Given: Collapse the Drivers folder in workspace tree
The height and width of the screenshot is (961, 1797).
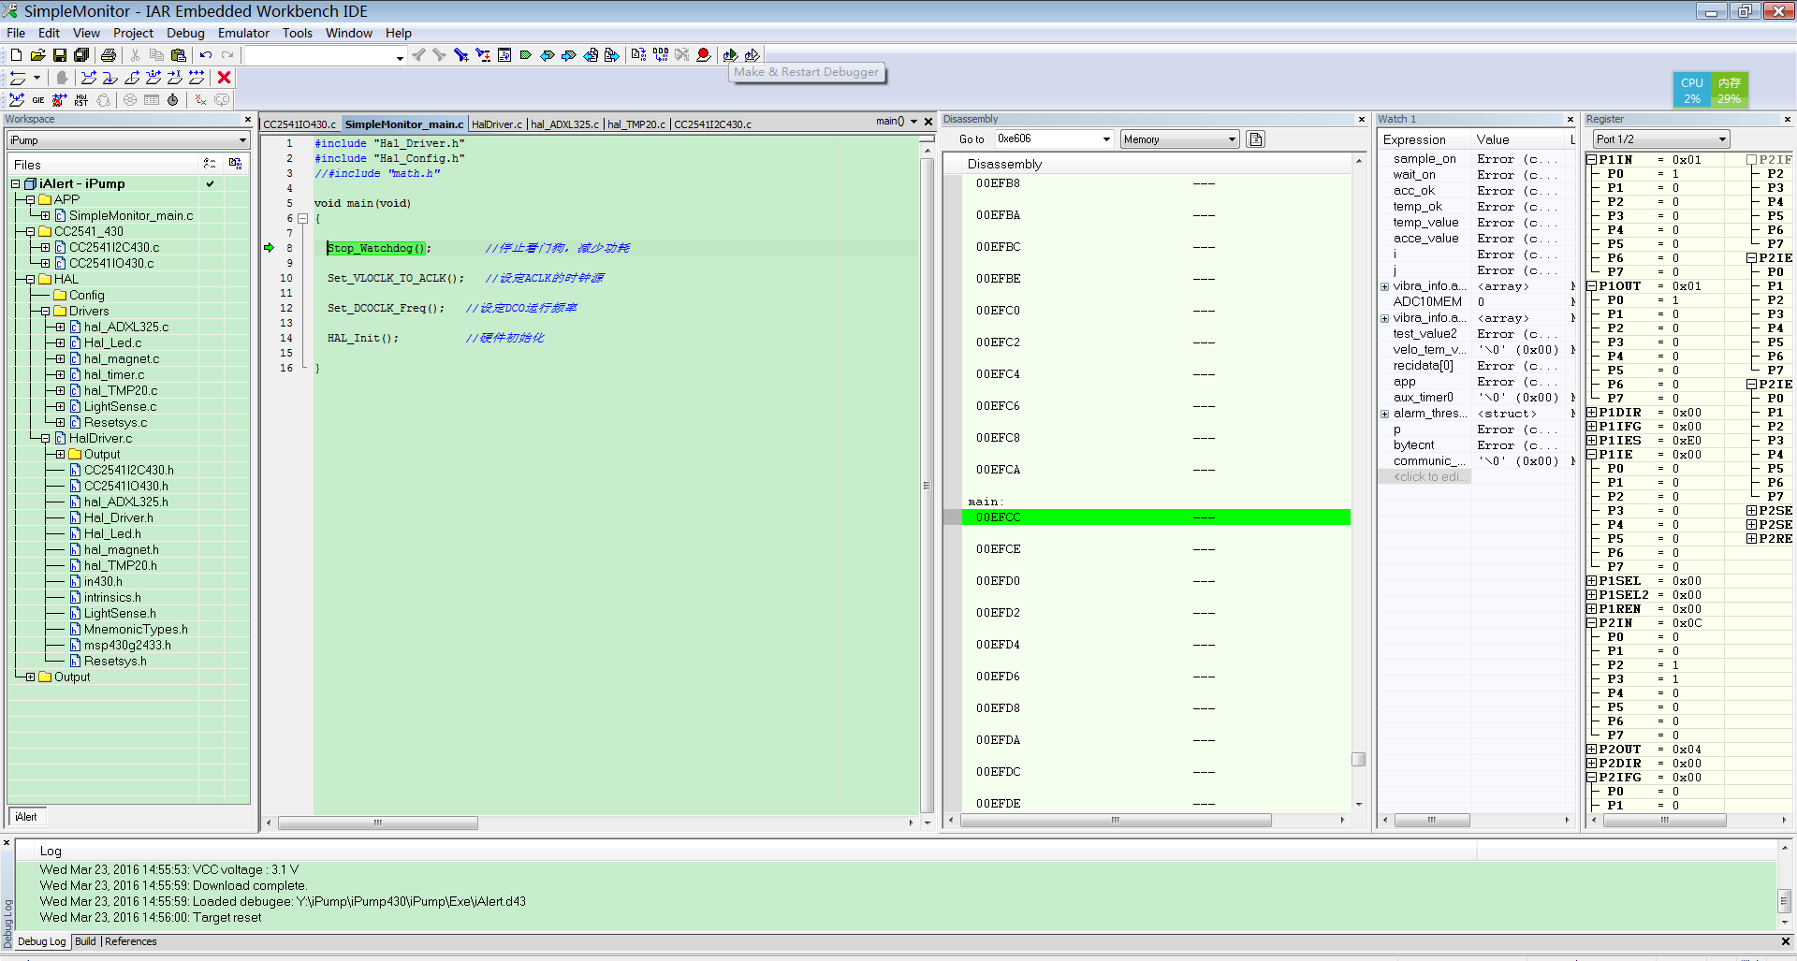Looking at the screenshot, I should tap(45, 311).
